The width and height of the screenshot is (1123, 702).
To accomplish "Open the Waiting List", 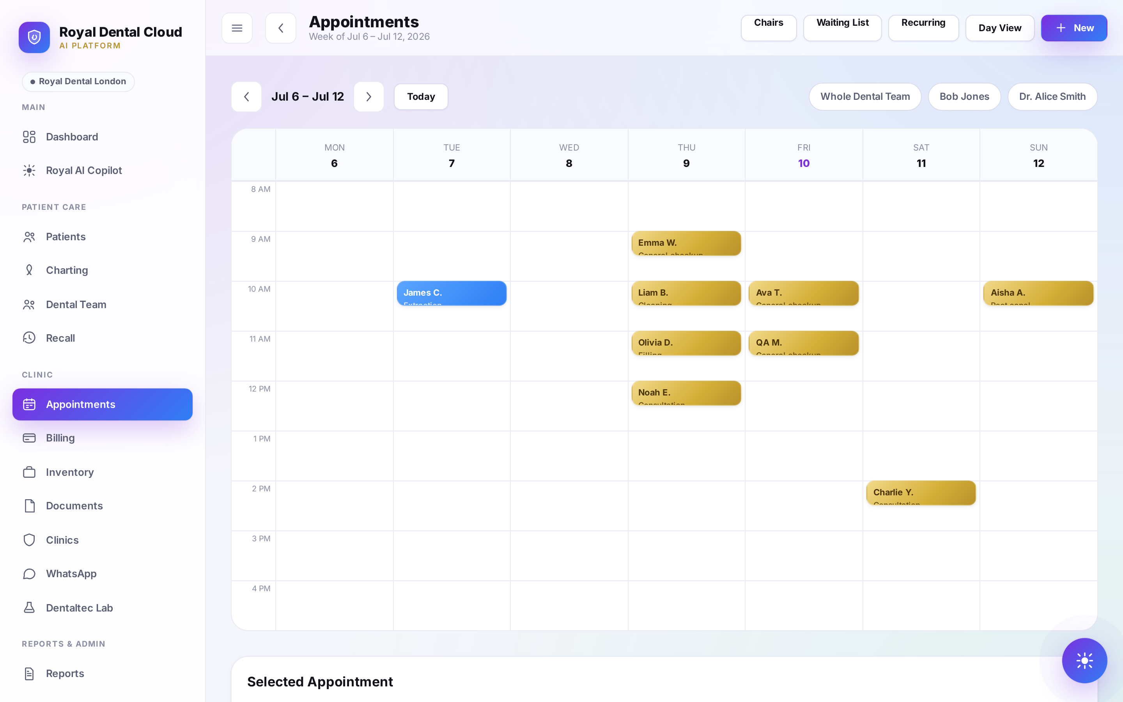I will tap(842, 28).
